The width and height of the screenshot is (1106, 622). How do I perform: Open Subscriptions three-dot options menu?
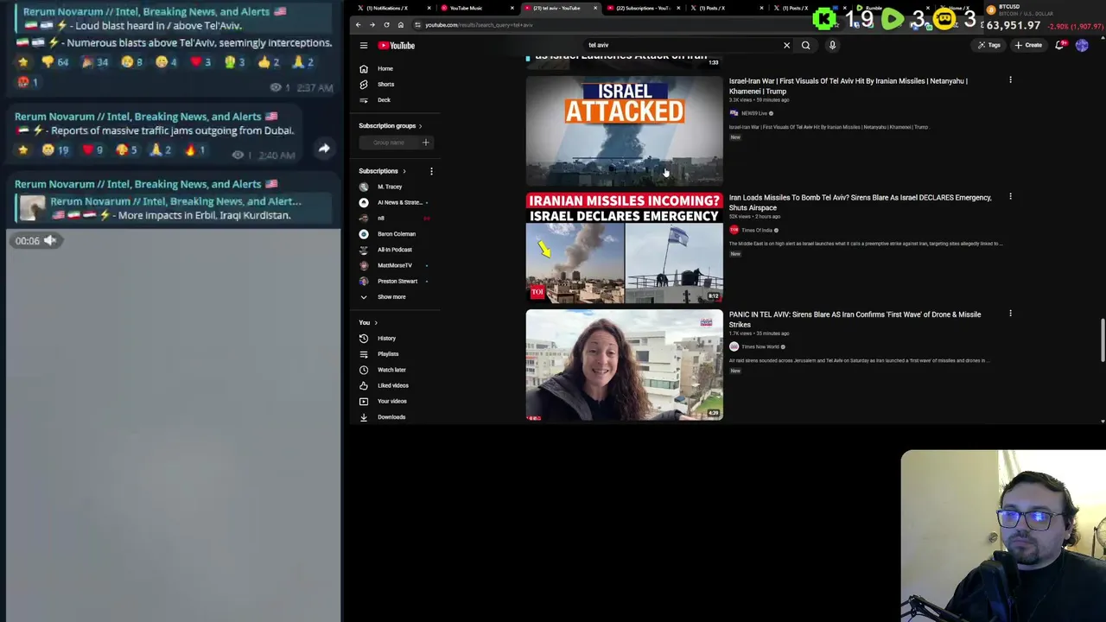point(431,171)
